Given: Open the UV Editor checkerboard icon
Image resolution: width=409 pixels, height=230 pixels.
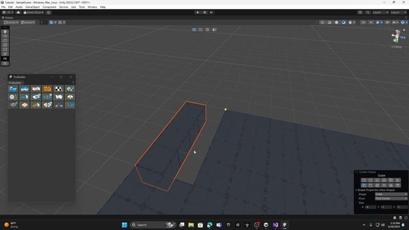Looking at the screenshot, I should [59, 89].
